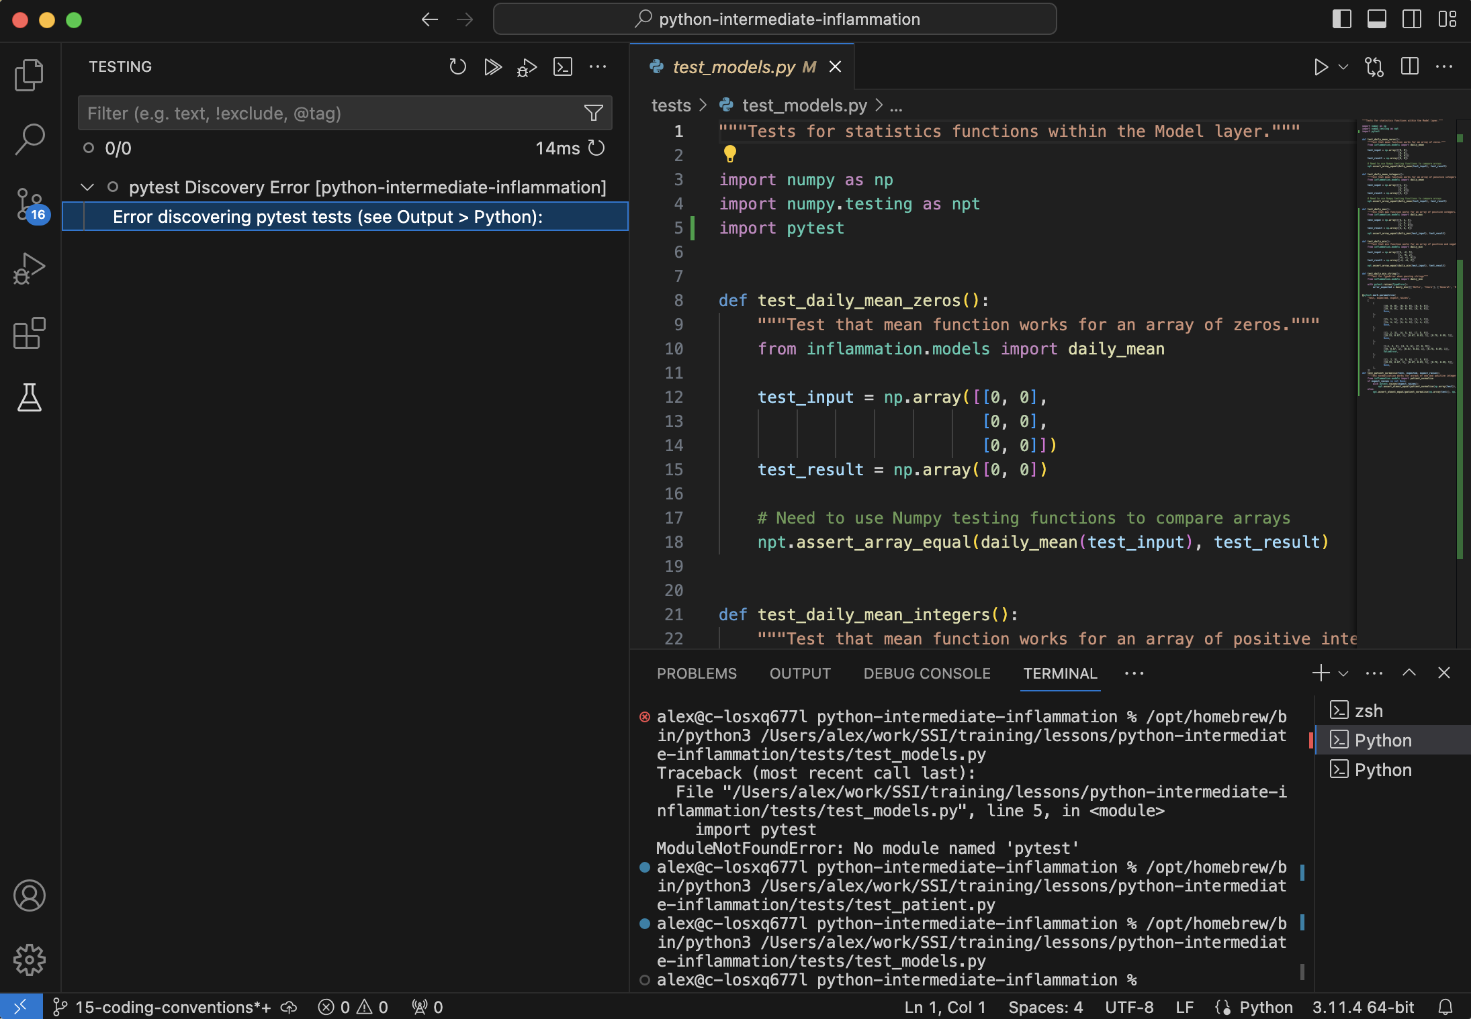Open the Source Control view
The height and width of the screenshot is (1019, 1471).
click(30, 203)
